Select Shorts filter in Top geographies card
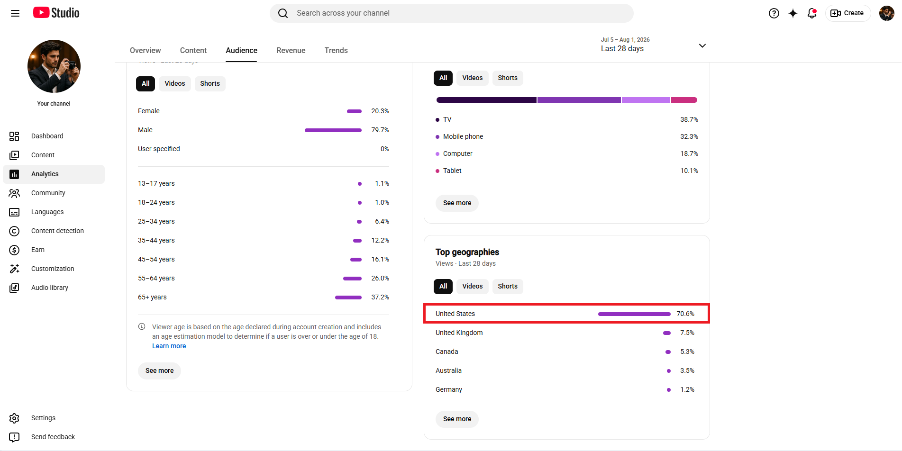Screen dimensions: 902x451 click(508, 287)
